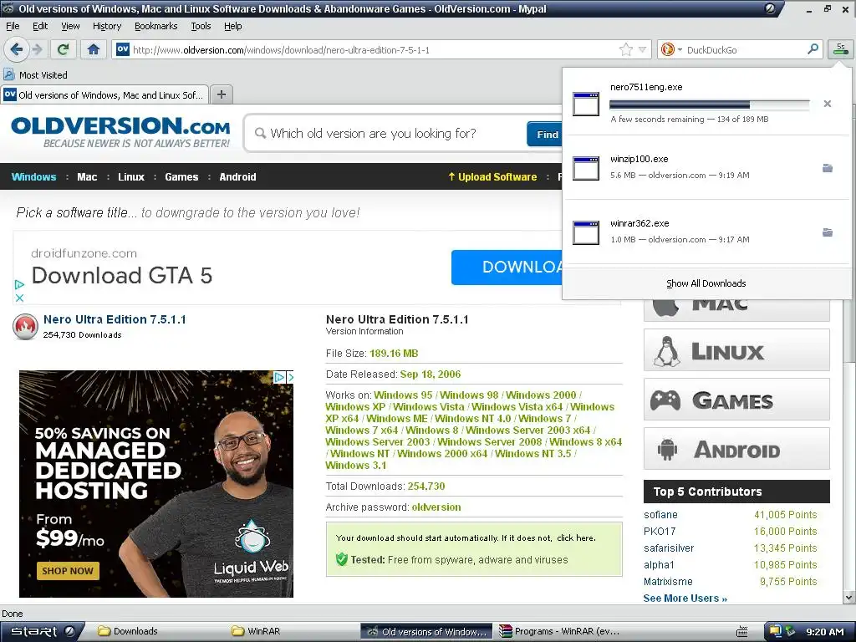This screenshot has height=642, width=856.
Task: Click See More Users link
Action: pyautogui.click(x=685, y=599)
